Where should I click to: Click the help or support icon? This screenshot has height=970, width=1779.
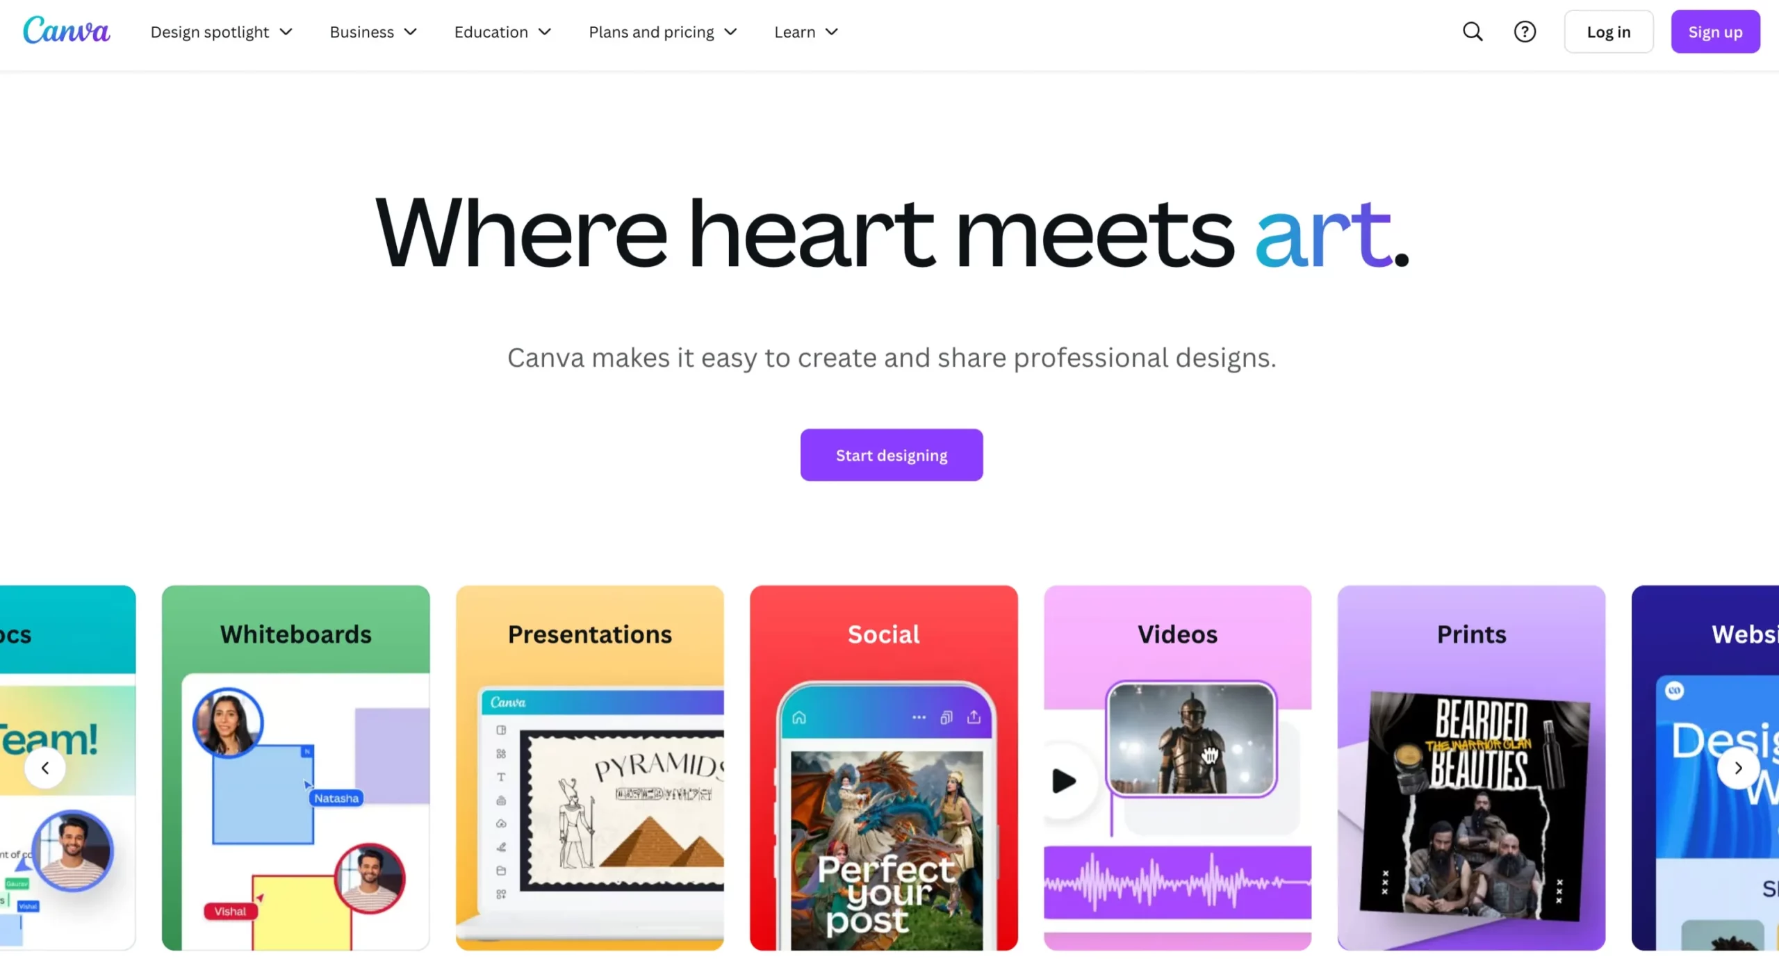pyautogui.click(x=1525, y=31)
